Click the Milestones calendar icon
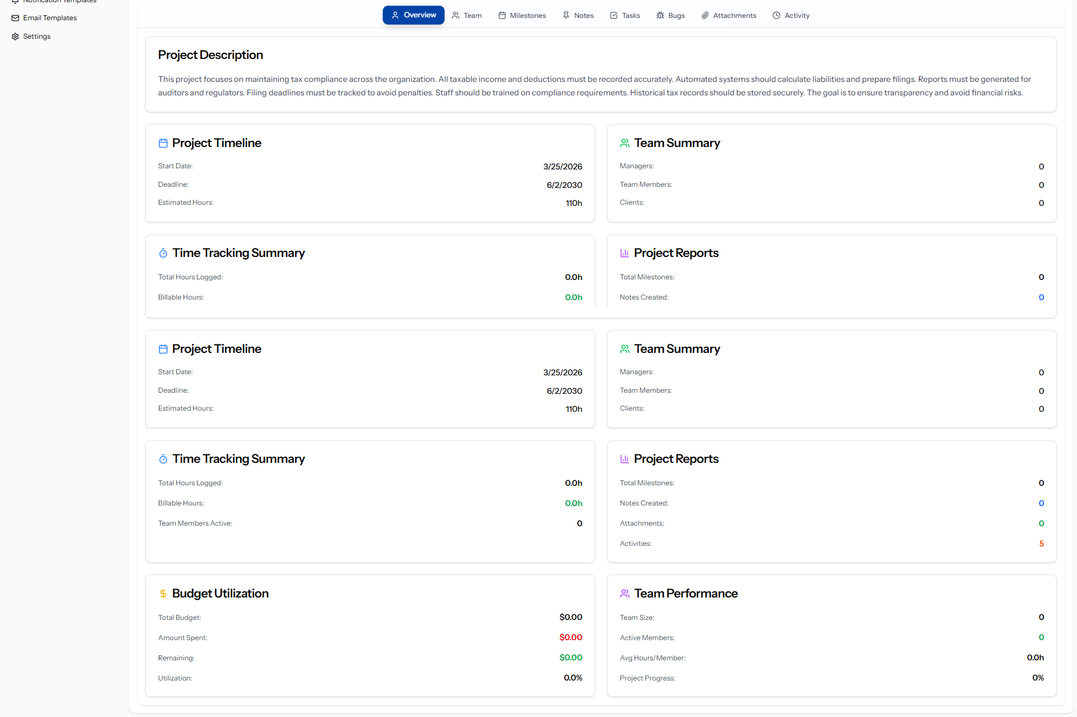Viewport: 1077px width, 717px height. tap(502, 16)
